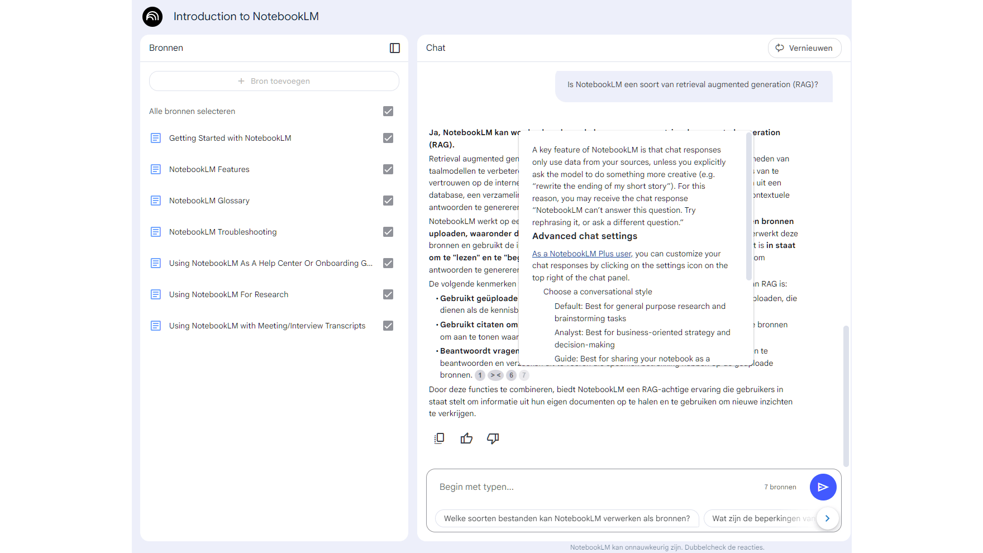Click the "Advanced chat settings" heading in popup
Image resolution: width=983 pixels, height=553 pixels.
585,236
